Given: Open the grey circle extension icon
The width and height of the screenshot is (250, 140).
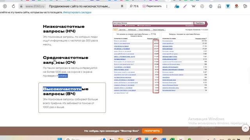Looking at the screenshot, I should coord(202,6).
